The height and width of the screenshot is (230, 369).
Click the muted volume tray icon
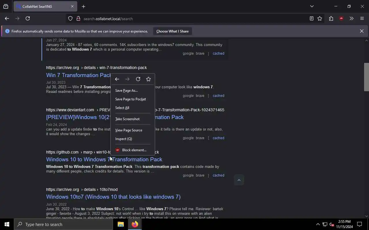332,224
